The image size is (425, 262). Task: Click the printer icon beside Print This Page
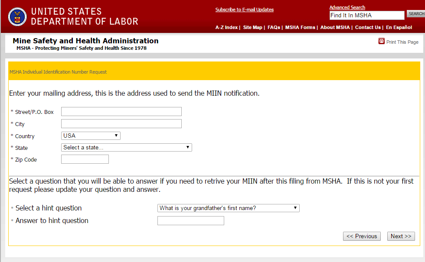[382, 41]
